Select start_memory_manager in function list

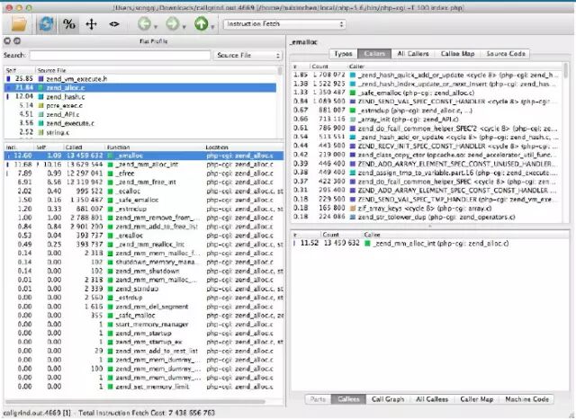[x=144, y=325]
